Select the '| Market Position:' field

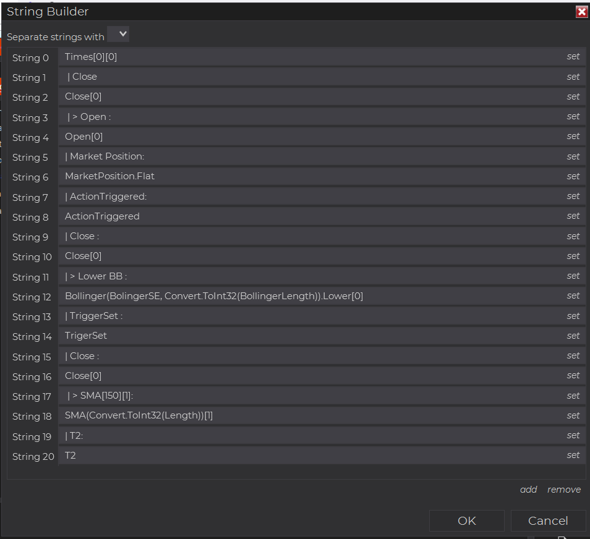click(x=322, y=156)
